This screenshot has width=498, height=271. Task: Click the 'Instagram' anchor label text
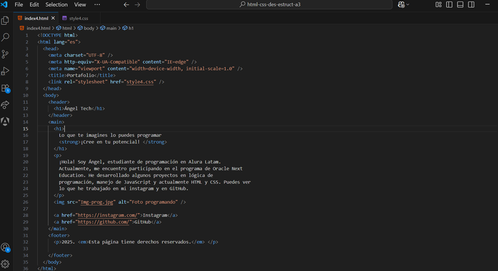coord(155,215)
